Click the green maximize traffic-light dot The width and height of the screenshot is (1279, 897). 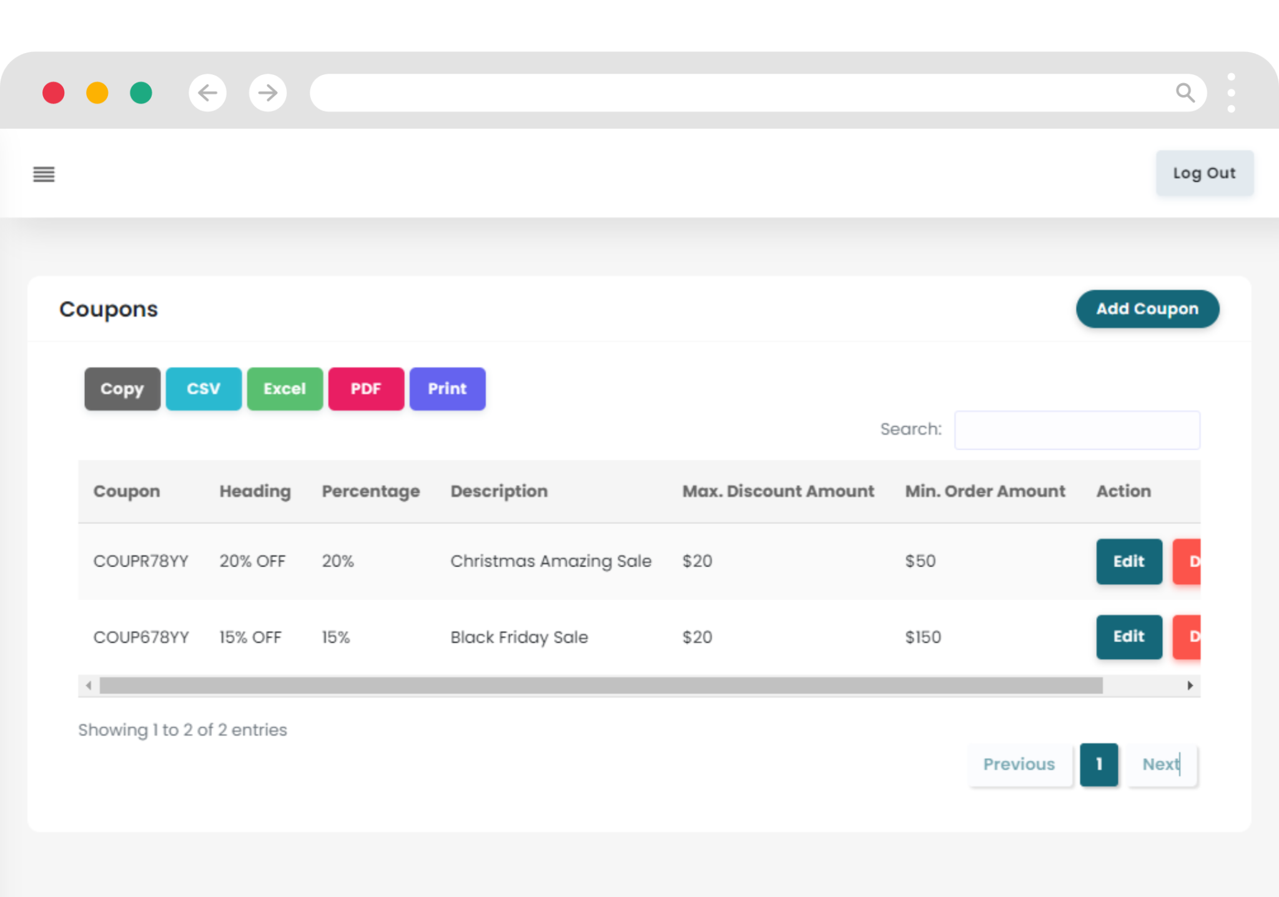[141, 92]
